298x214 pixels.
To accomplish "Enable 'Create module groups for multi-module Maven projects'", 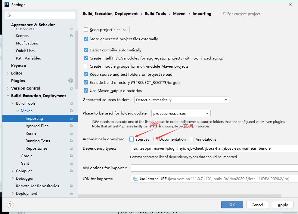I will 86,66.
